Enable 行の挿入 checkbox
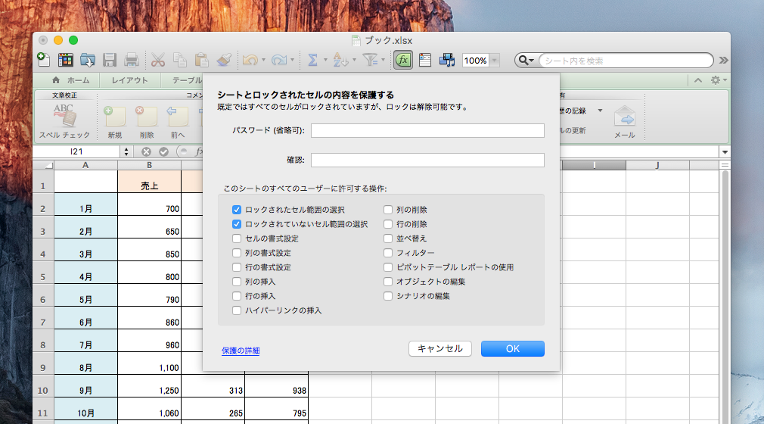 (237, 296)
